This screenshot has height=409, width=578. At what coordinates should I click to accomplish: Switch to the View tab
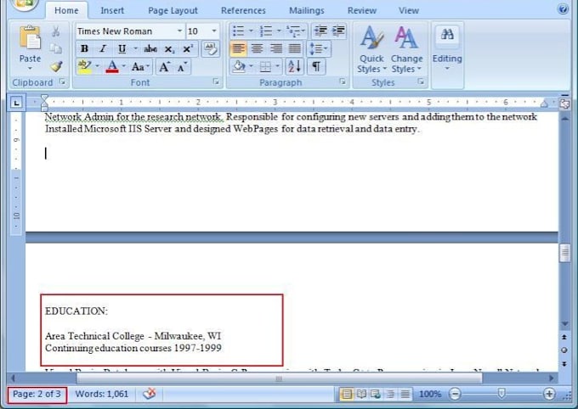point(409,11)
